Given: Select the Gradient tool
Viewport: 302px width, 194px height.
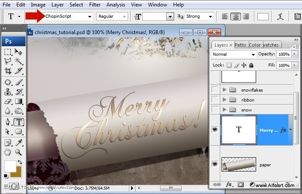Looking at the screenshot, I should [x=19, y=101].
